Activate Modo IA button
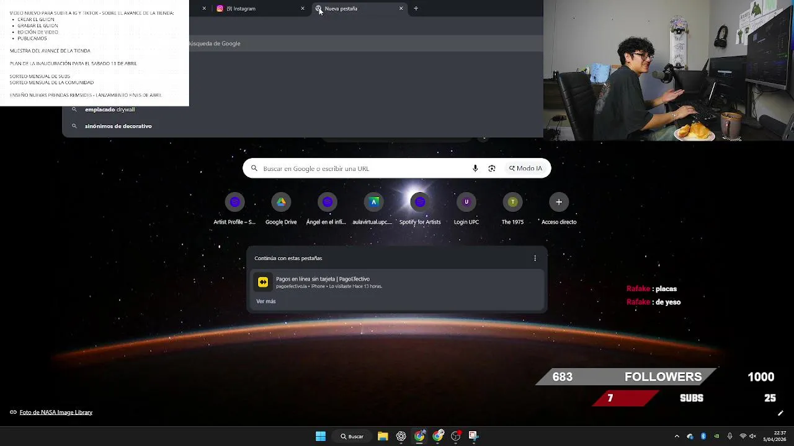The width and height of the screenshot is (794, 446). tap(526, 168)
